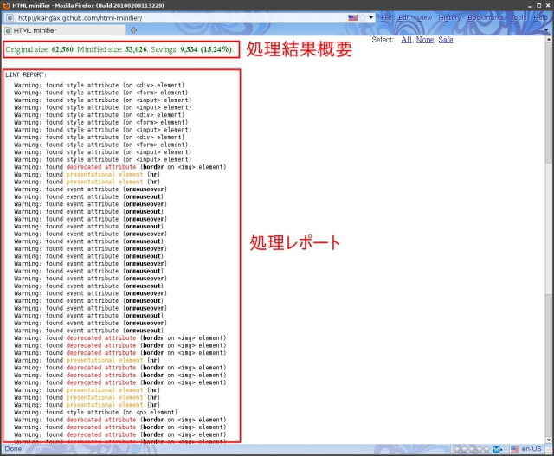Click the Done status text
The image size is (554, 456).
pos(13,449)
